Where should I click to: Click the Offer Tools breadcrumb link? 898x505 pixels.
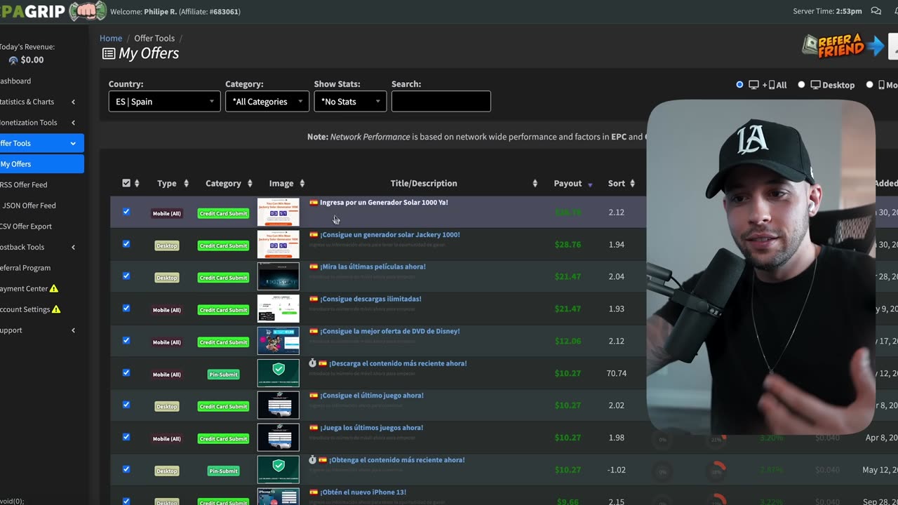pos(154,39)
